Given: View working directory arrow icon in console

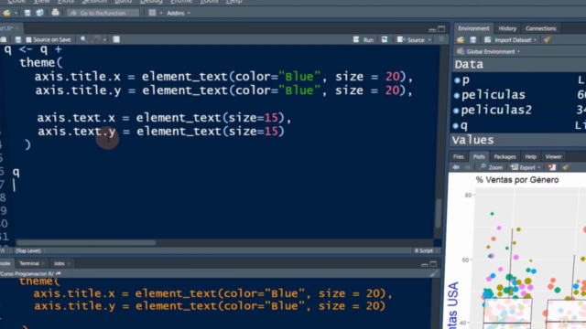Looking at the screenshot, I should click(x=59, y=274).
